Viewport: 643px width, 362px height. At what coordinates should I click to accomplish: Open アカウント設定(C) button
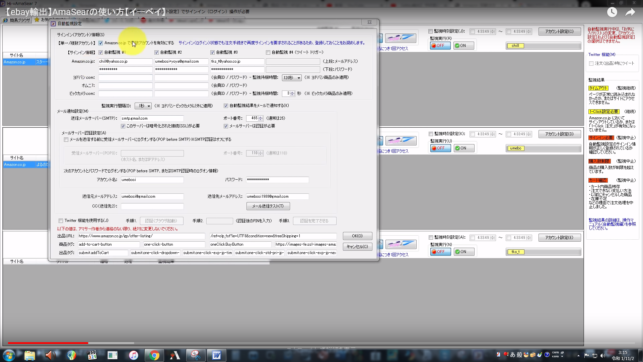(559, 32)
